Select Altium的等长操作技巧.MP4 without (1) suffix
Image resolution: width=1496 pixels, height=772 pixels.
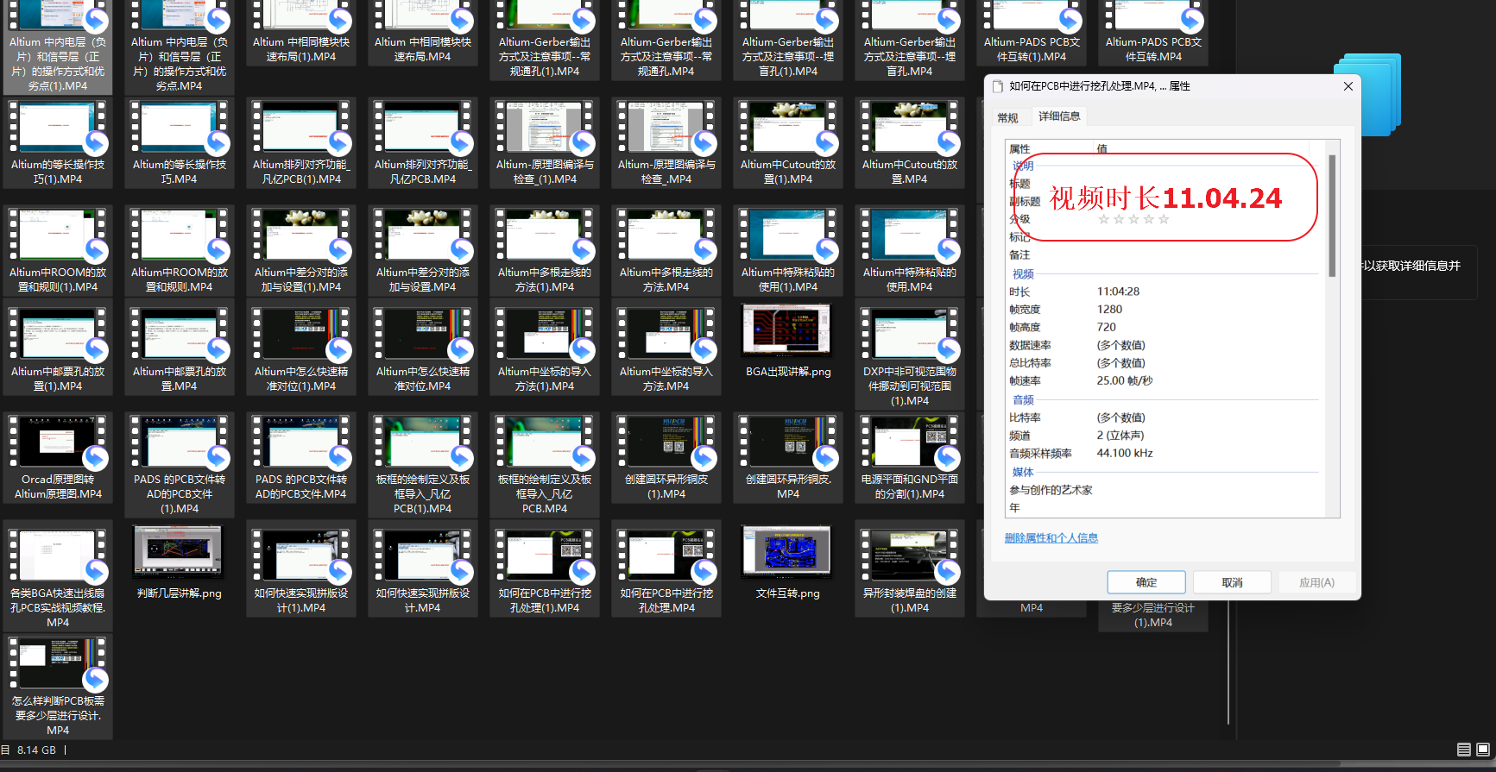(180, 142)
